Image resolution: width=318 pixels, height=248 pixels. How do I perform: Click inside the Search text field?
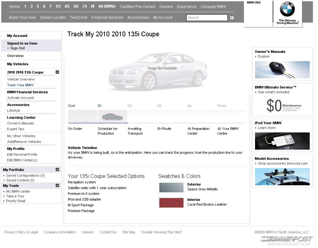point(207,18)
